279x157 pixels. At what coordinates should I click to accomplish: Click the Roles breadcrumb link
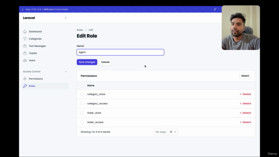pos(80,30)
